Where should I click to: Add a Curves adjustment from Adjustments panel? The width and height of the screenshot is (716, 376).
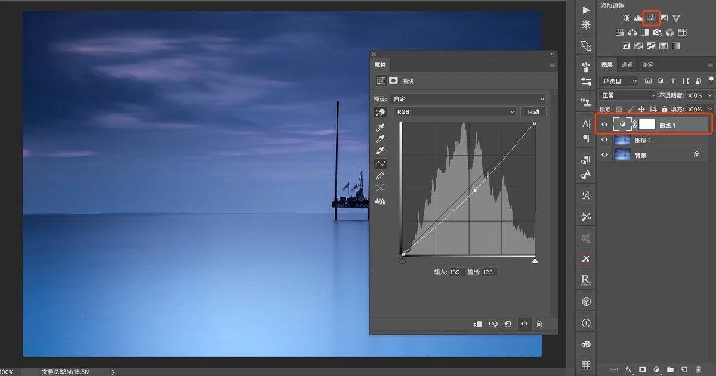(652, 18)
